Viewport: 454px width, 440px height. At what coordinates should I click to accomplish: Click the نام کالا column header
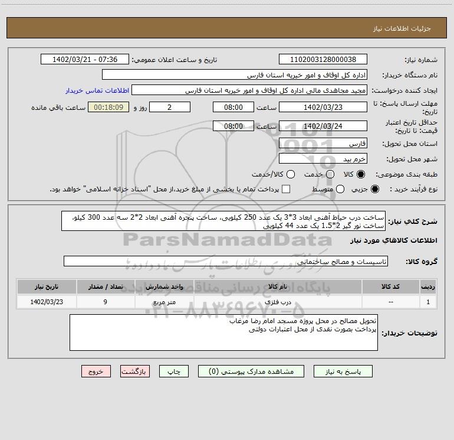tap(278, 286)
